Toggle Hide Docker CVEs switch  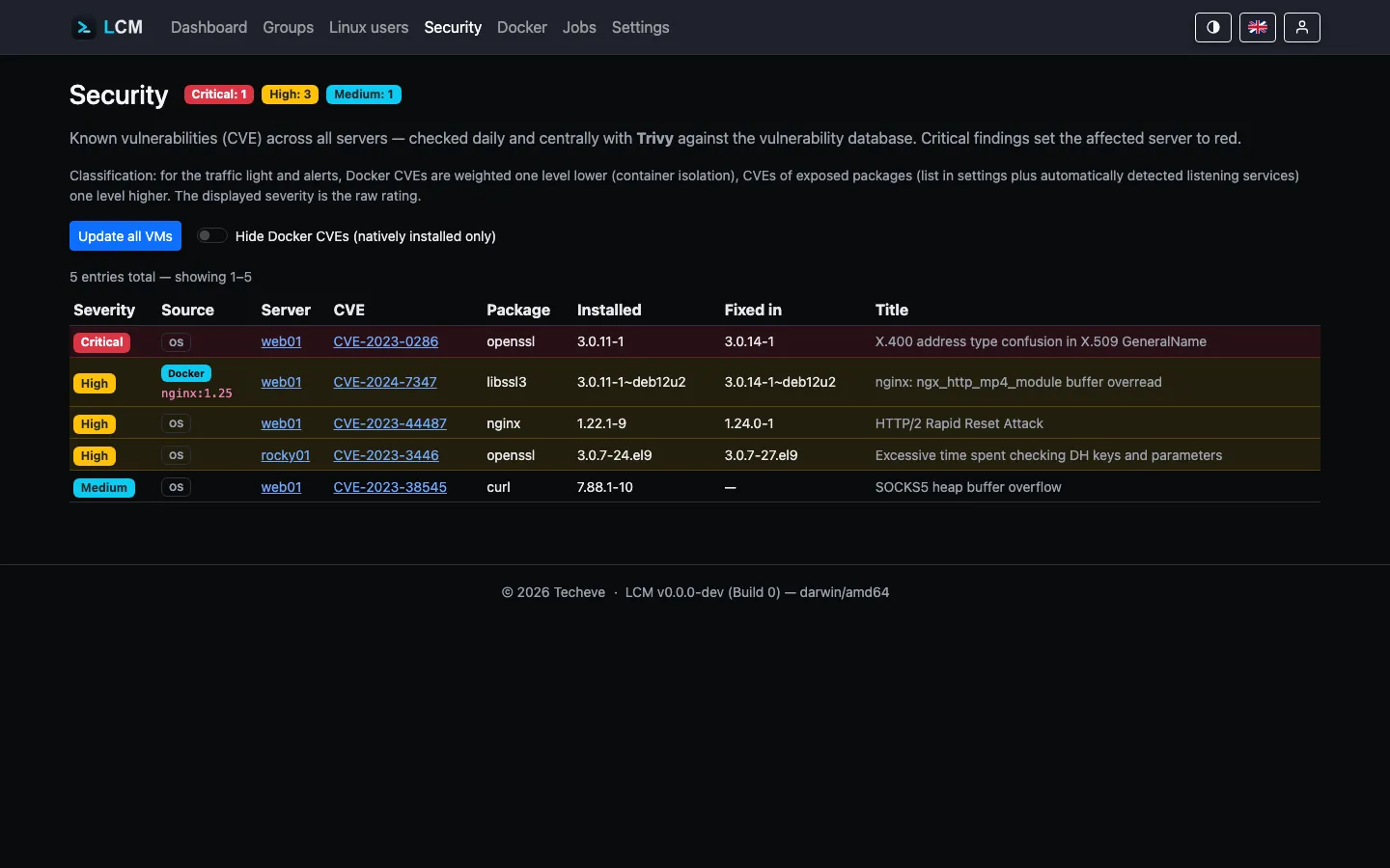coord(212,235)
